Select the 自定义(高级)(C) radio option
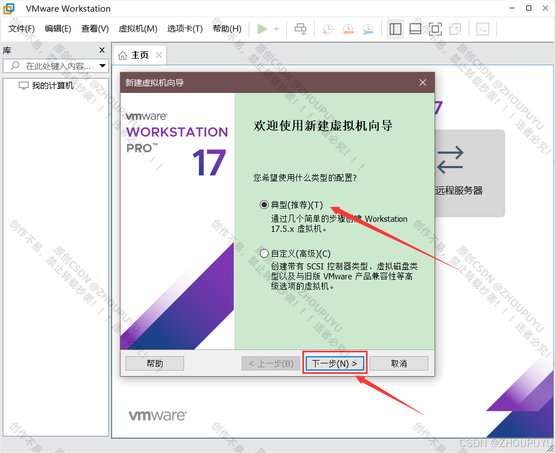 [x=264, y=253]
